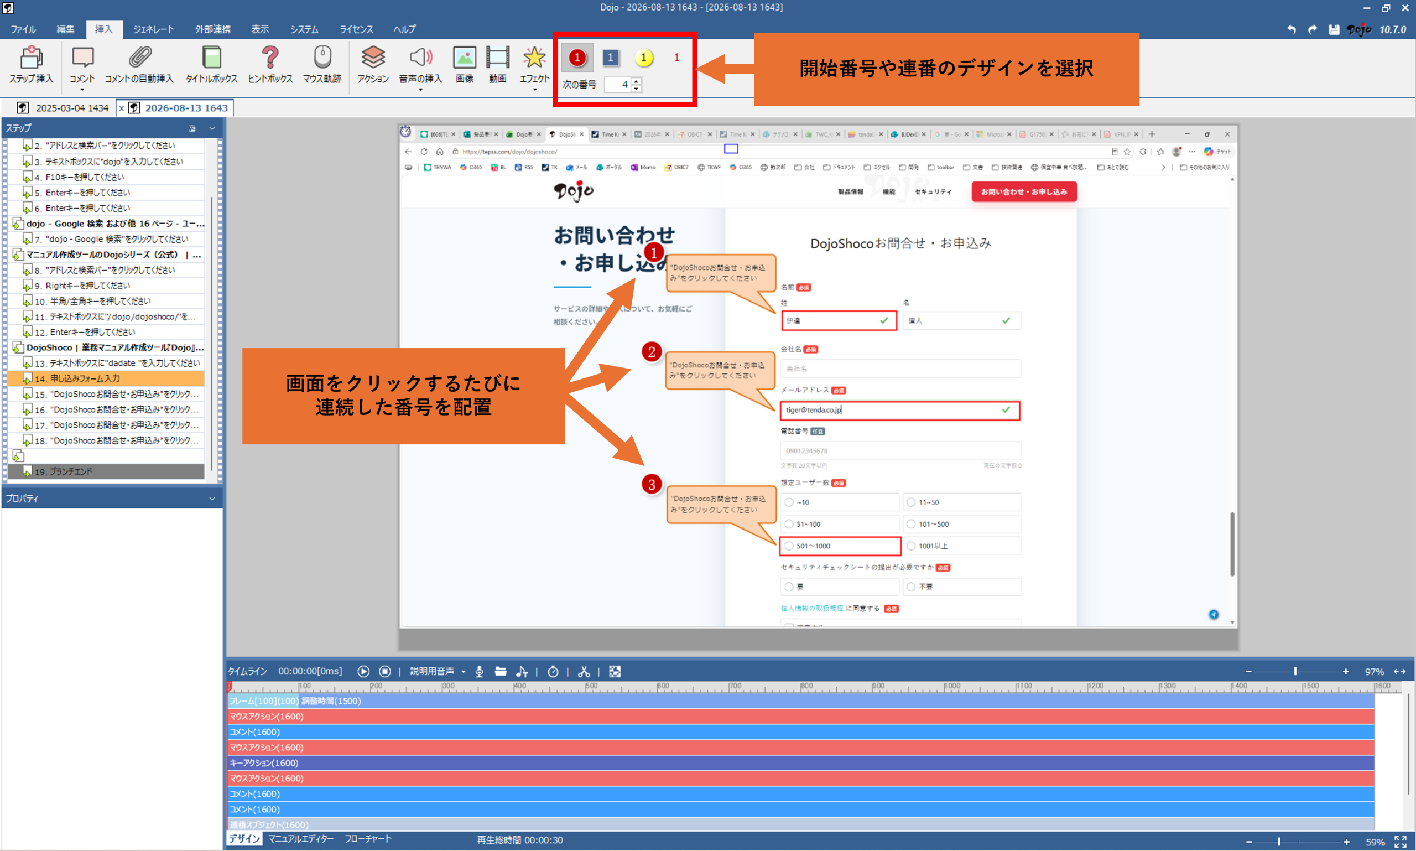
Task: Increase 次の番号 with up spinner
Action: [636, 81]
